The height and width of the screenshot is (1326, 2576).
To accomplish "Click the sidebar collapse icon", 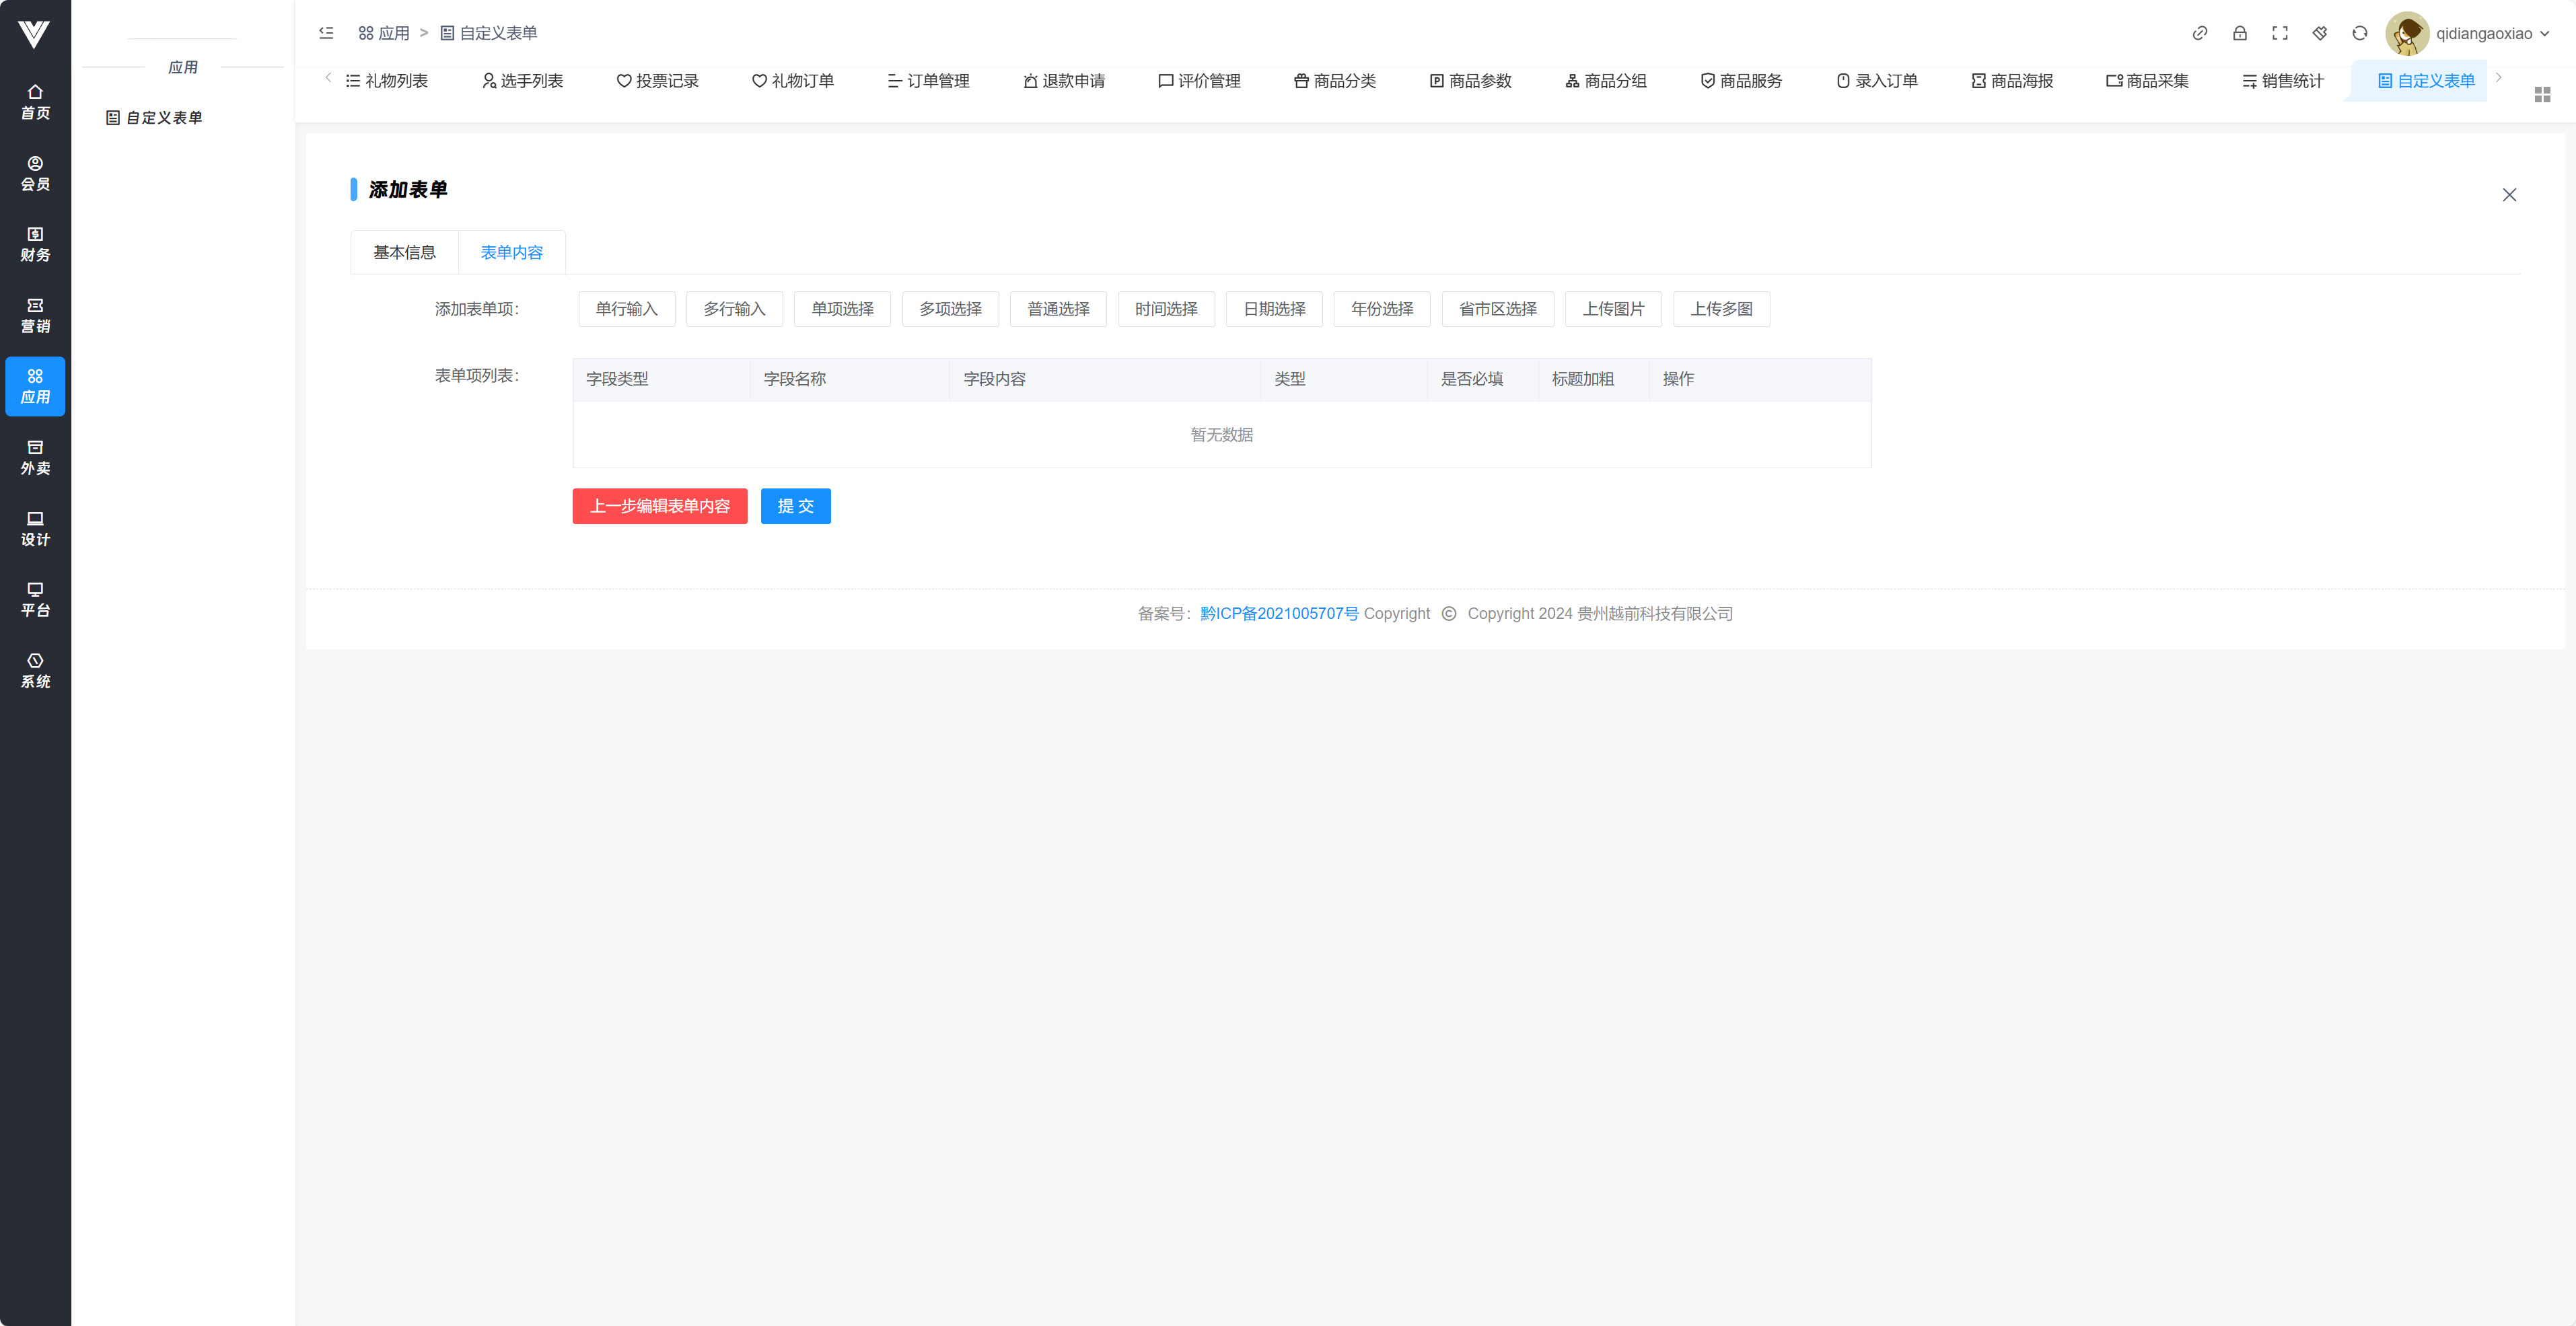I will pos(326,33).
